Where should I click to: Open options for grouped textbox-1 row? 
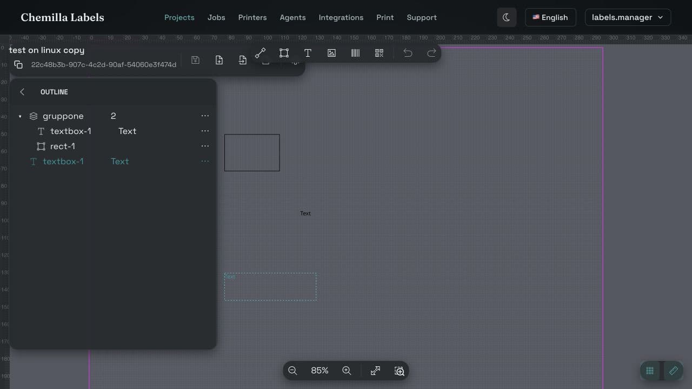pos(205,131)
